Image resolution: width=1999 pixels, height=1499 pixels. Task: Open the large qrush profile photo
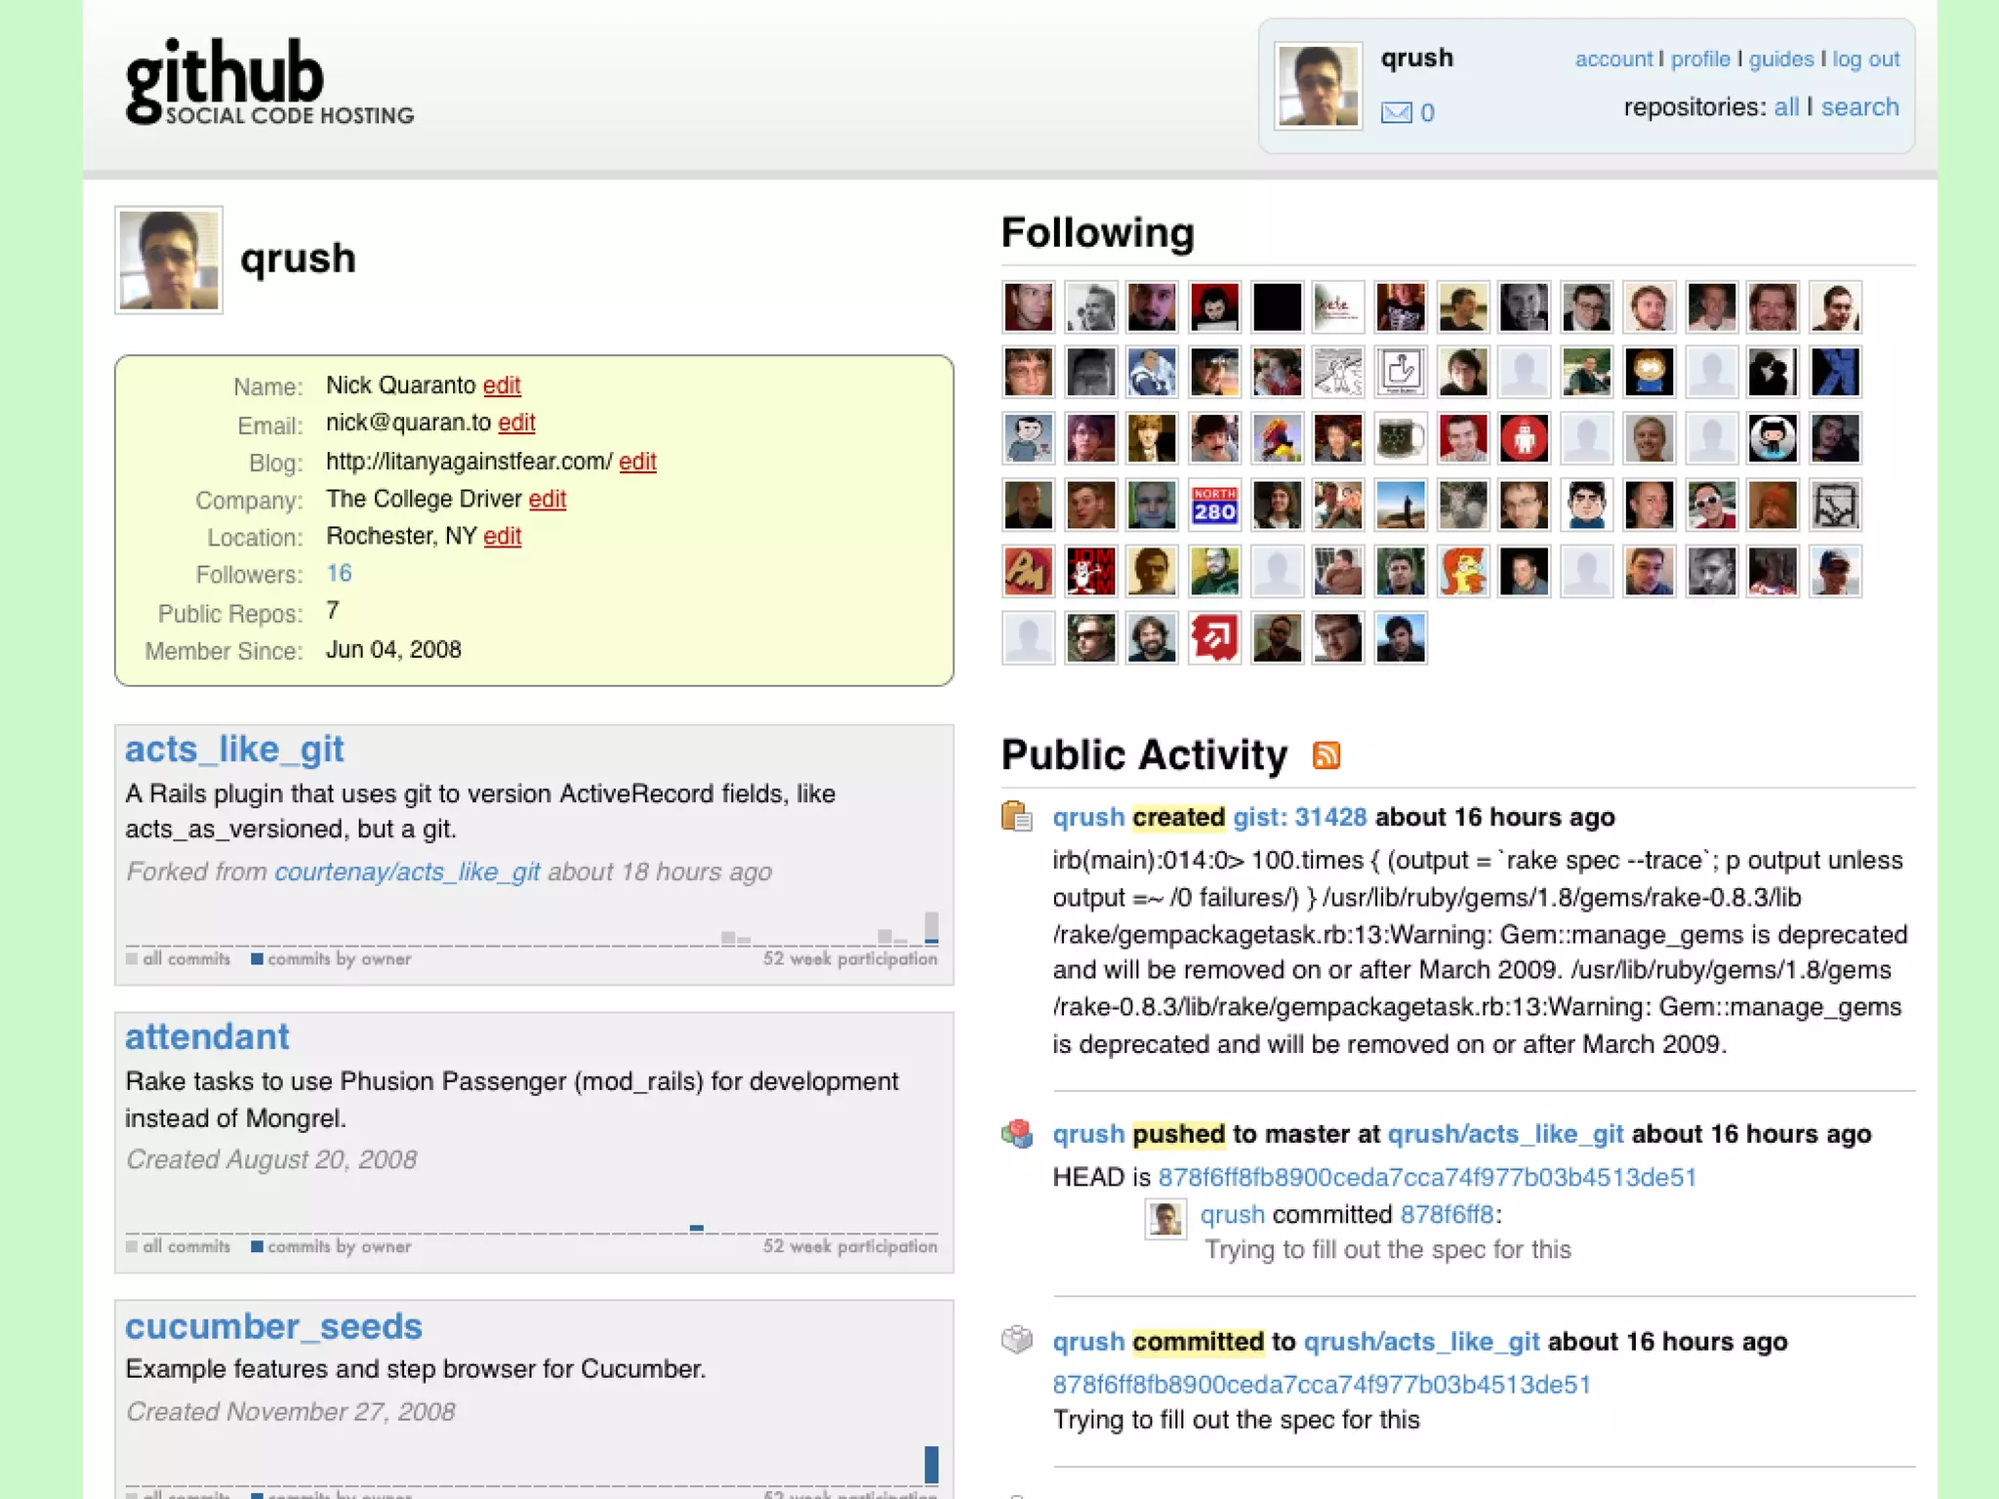(169, 260)
